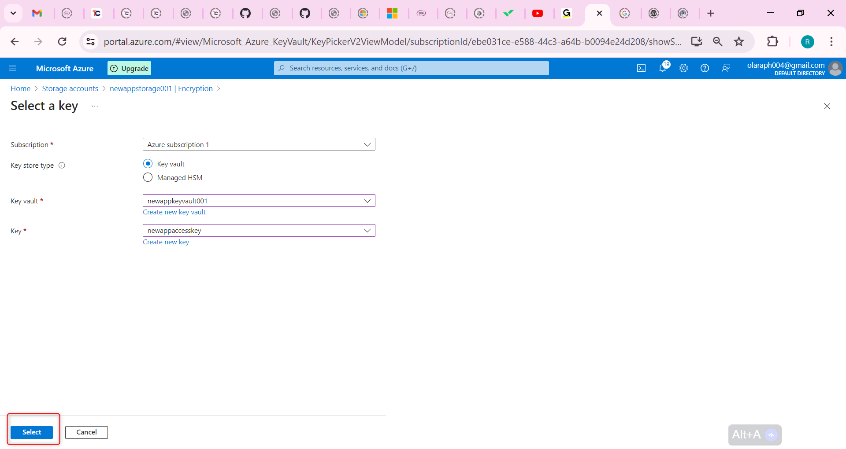Open the Key dropdown showing newappaccesskey
This screenshot has height=449, width=846.
tap(259, 231)
